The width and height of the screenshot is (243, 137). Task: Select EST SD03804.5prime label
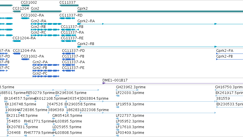tap(94, 99)
